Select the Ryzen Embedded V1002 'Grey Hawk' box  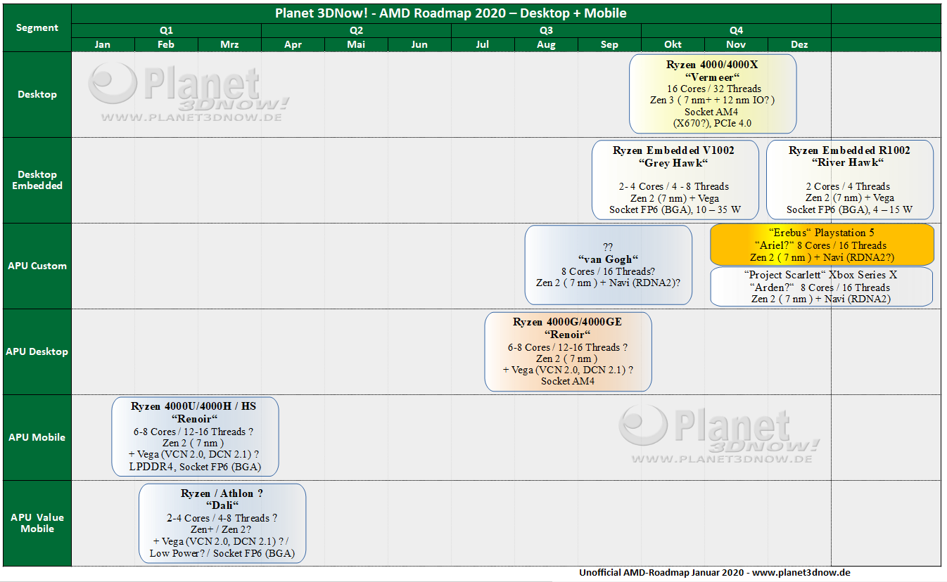[x=675, y=180]
